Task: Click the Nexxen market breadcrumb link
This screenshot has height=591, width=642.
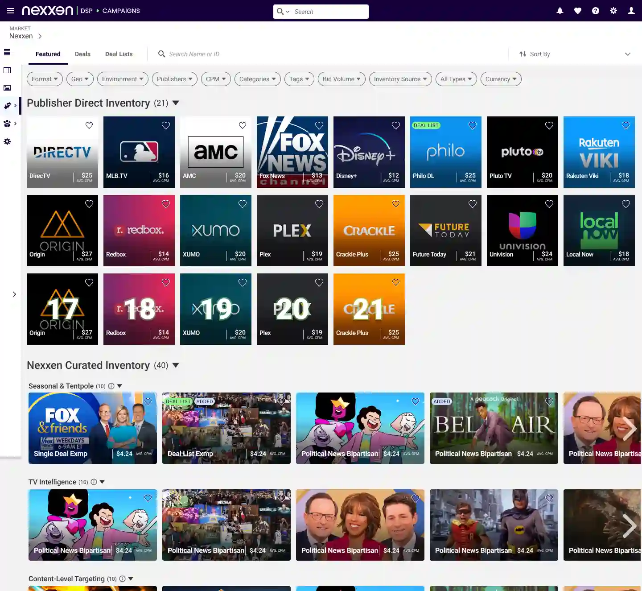Action: point(21,36)
